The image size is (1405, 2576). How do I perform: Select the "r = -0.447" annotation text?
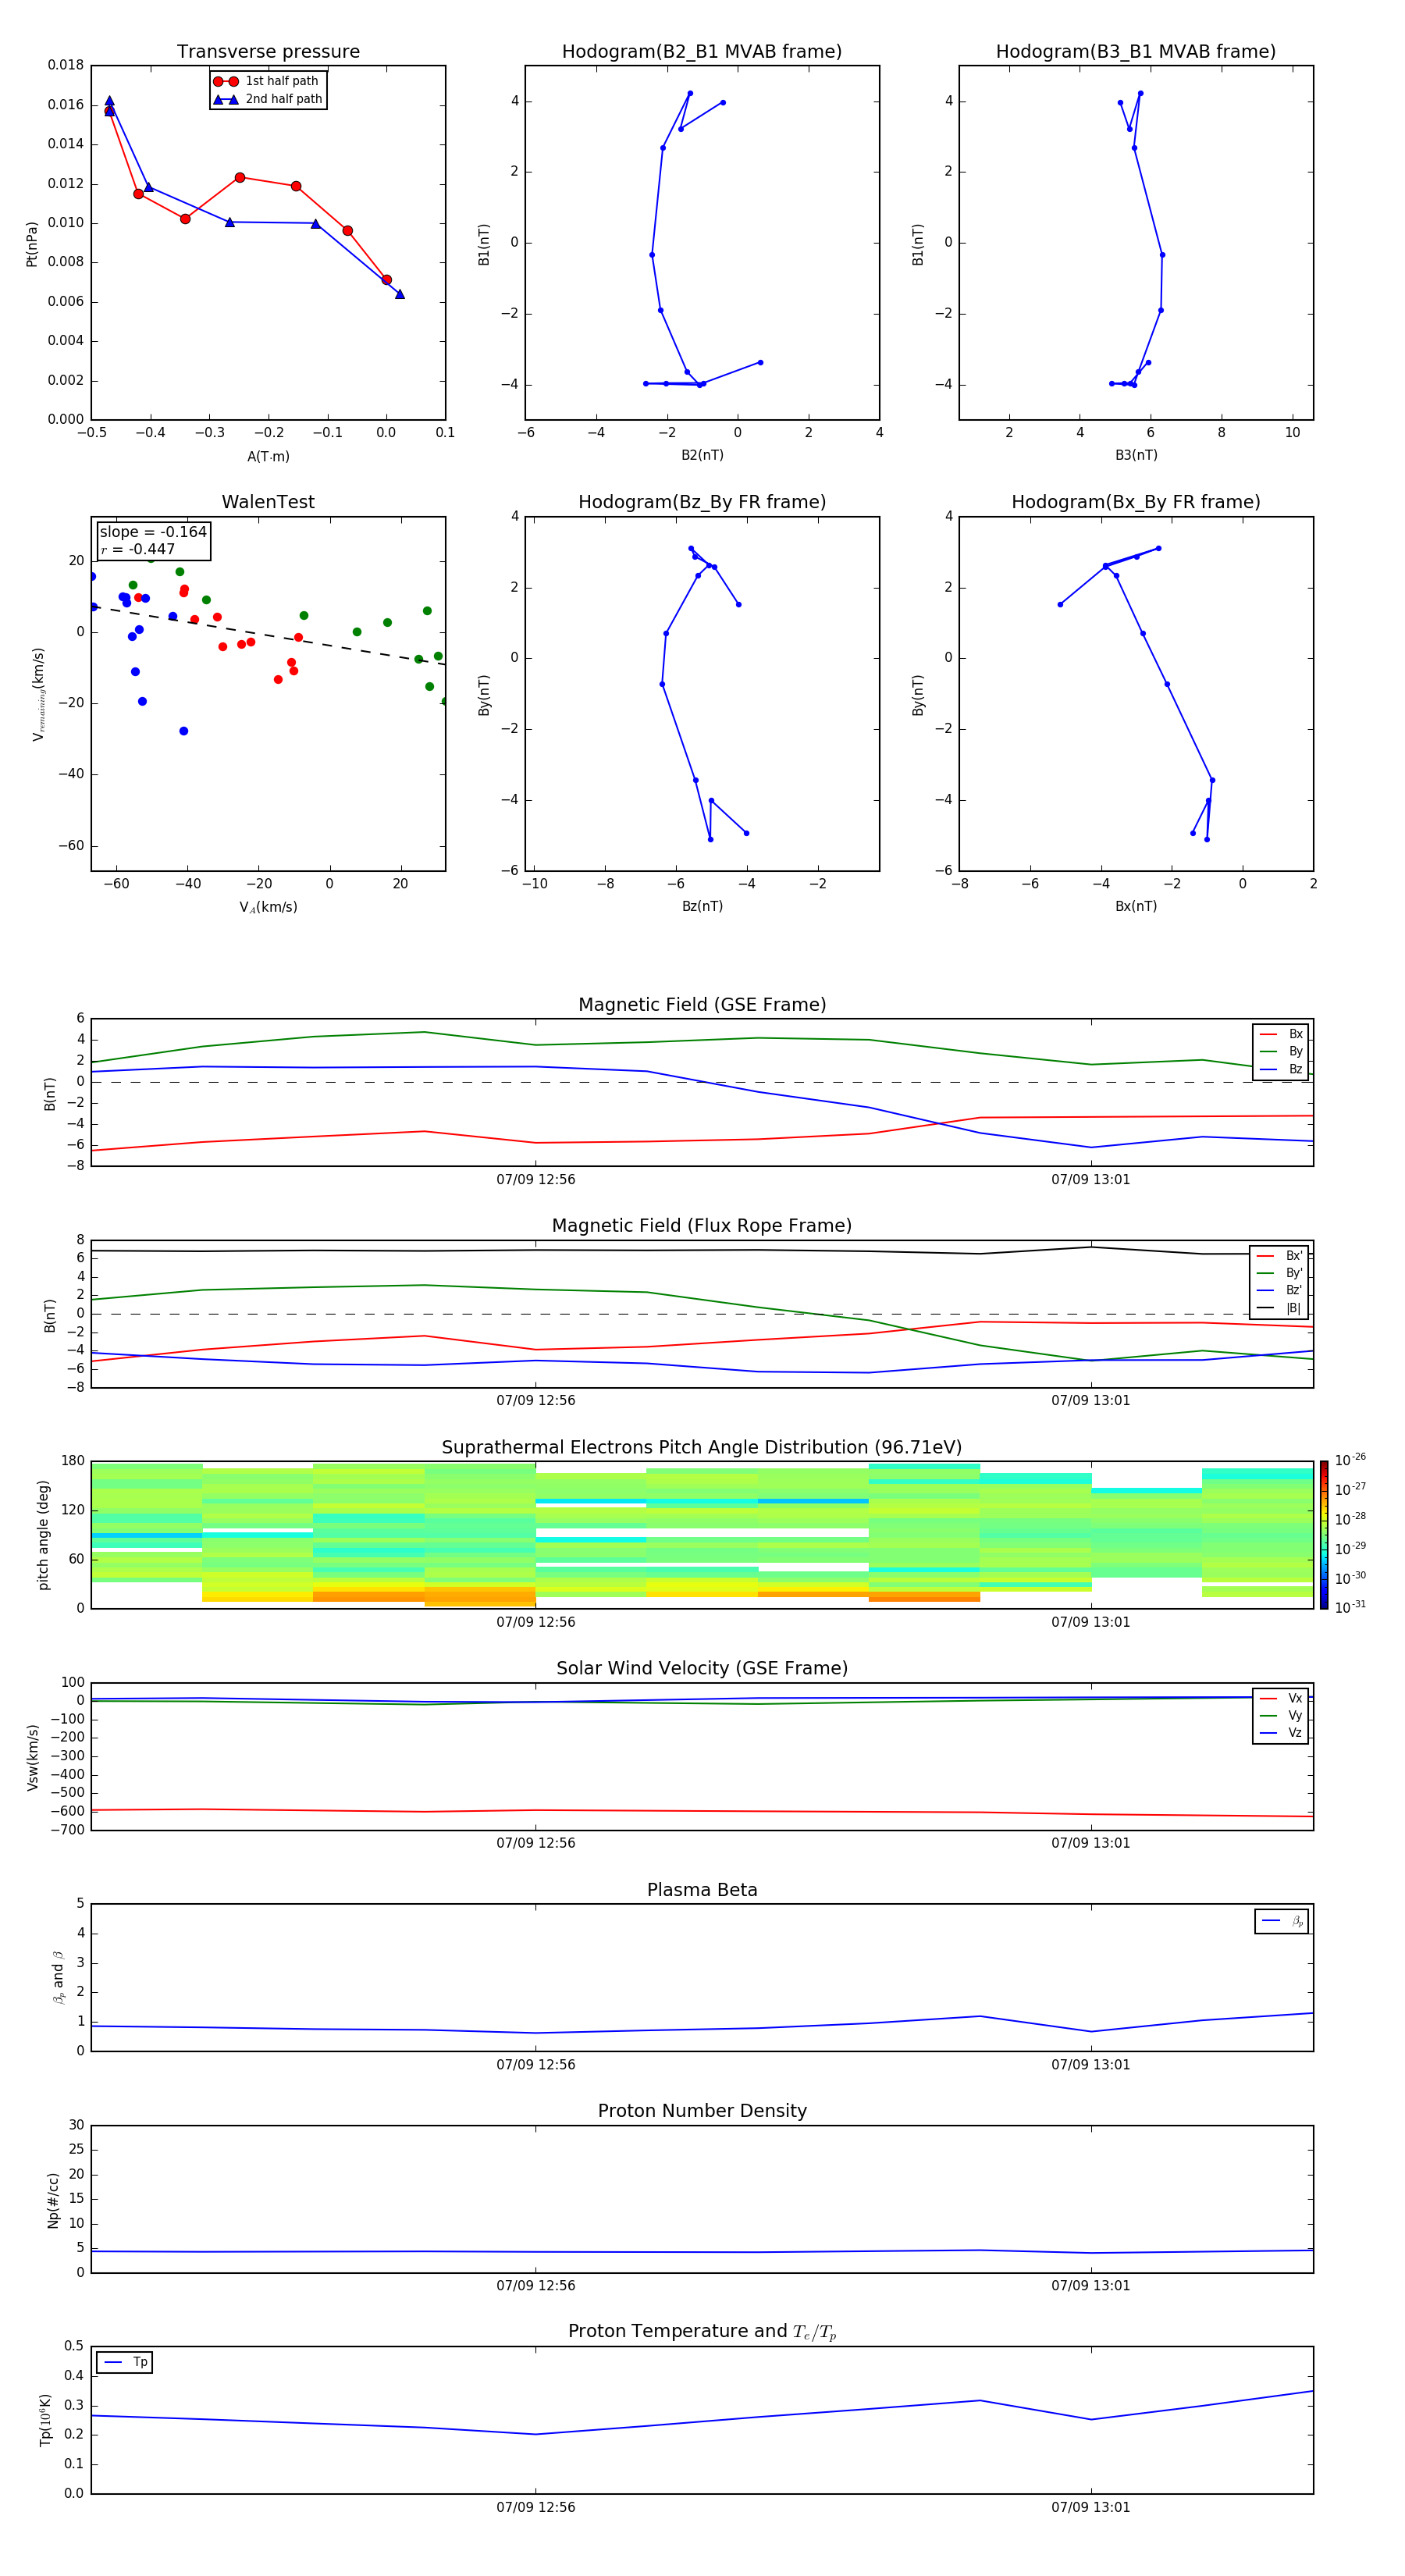[x=138, y=549]
